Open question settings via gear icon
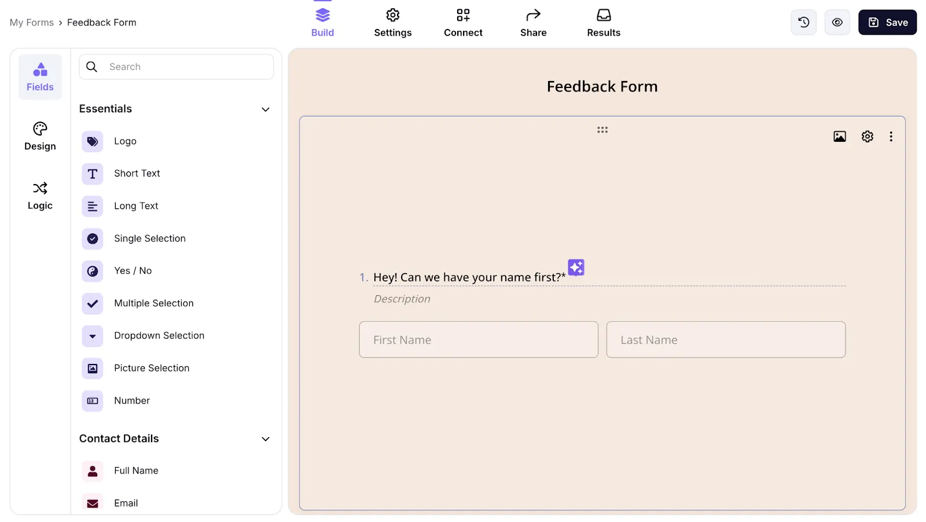 866,136
